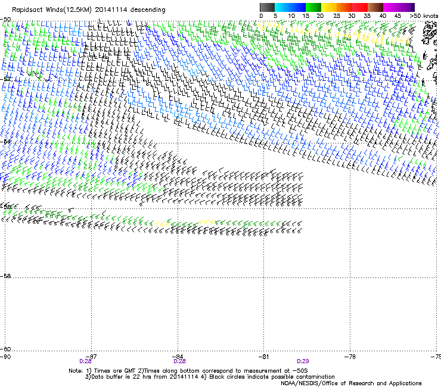The height and width of the screenshot is (387, 441).
Task: Click the red 30-35 knots legend swatch
Action: point(360,7)
